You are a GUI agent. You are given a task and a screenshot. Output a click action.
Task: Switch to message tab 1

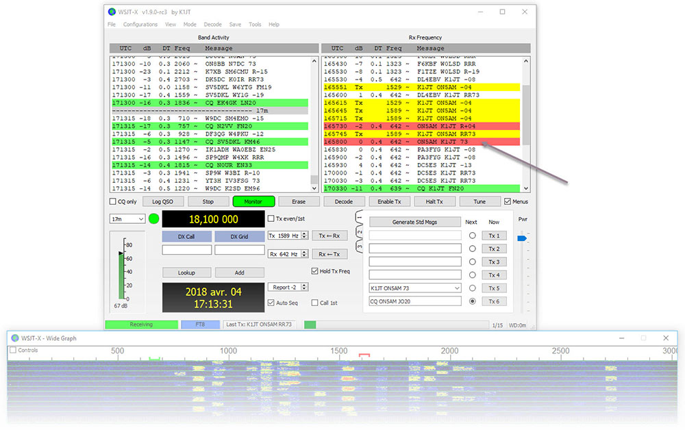[359, 217]
